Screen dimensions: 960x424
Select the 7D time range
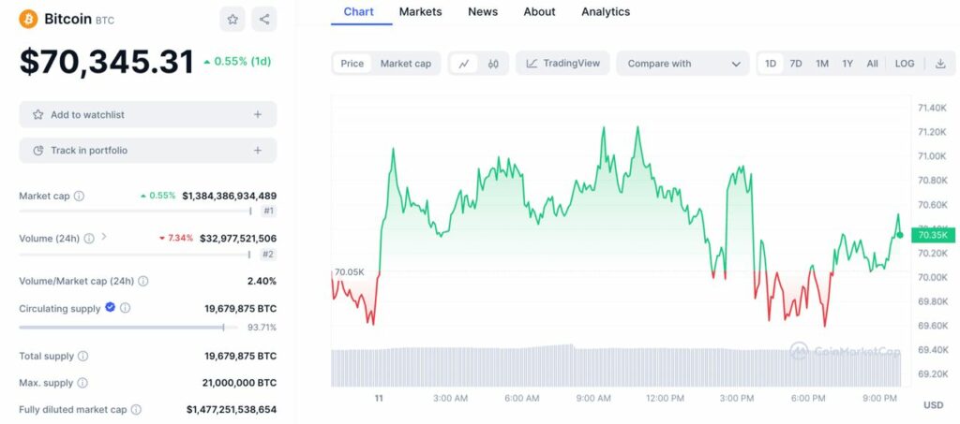point(796,64)
